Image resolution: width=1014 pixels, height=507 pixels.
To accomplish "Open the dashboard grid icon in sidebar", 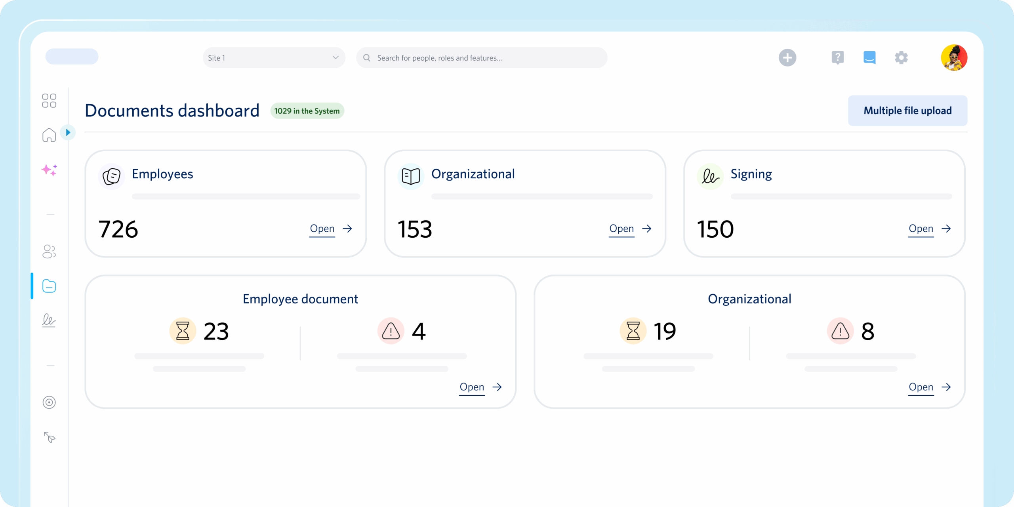I will [49, 101].
